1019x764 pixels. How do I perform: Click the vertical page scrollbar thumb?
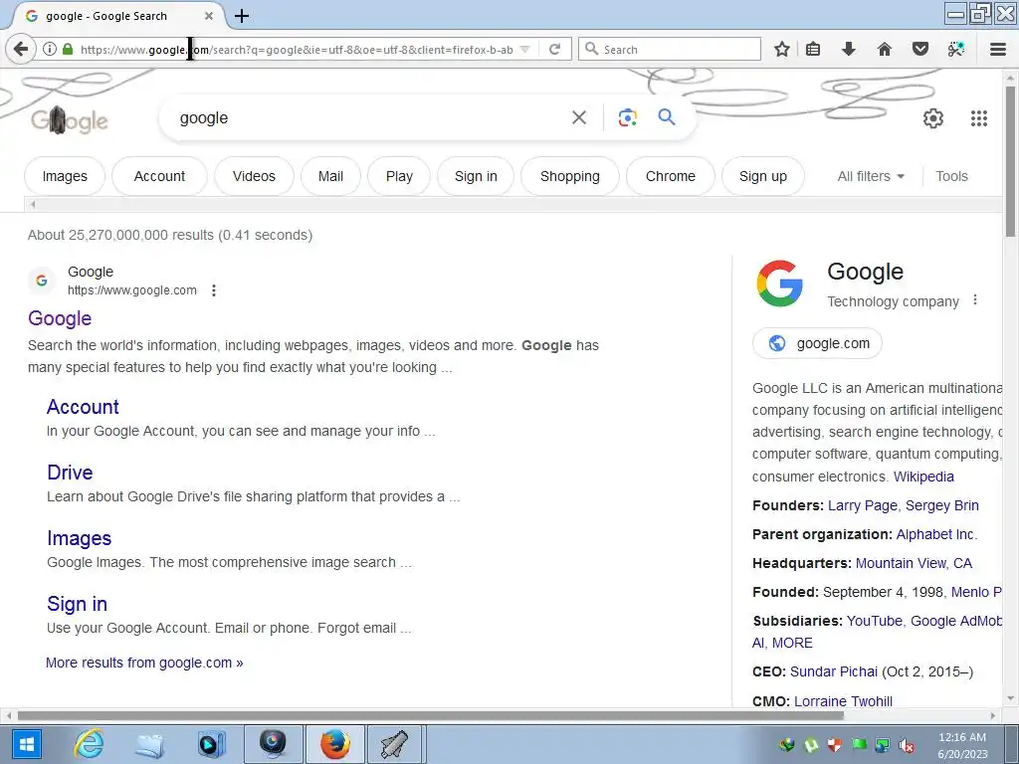1010,161
